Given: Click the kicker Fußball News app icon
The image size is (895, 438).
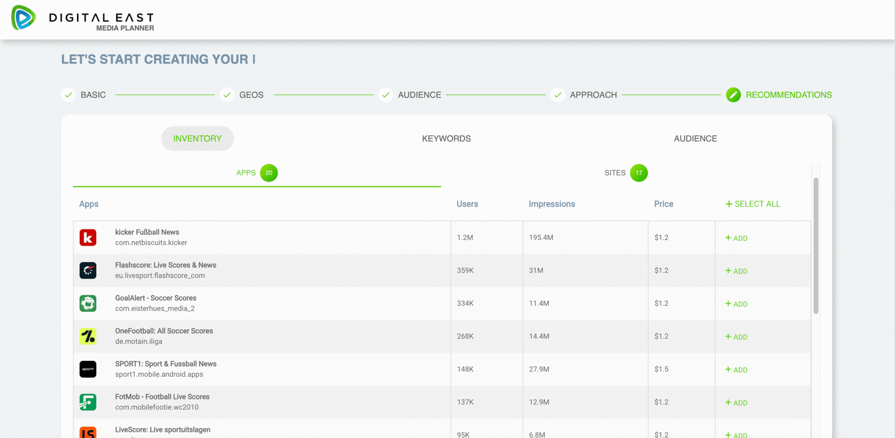Looking at the screenshot, I should click(x=88, y=238).
